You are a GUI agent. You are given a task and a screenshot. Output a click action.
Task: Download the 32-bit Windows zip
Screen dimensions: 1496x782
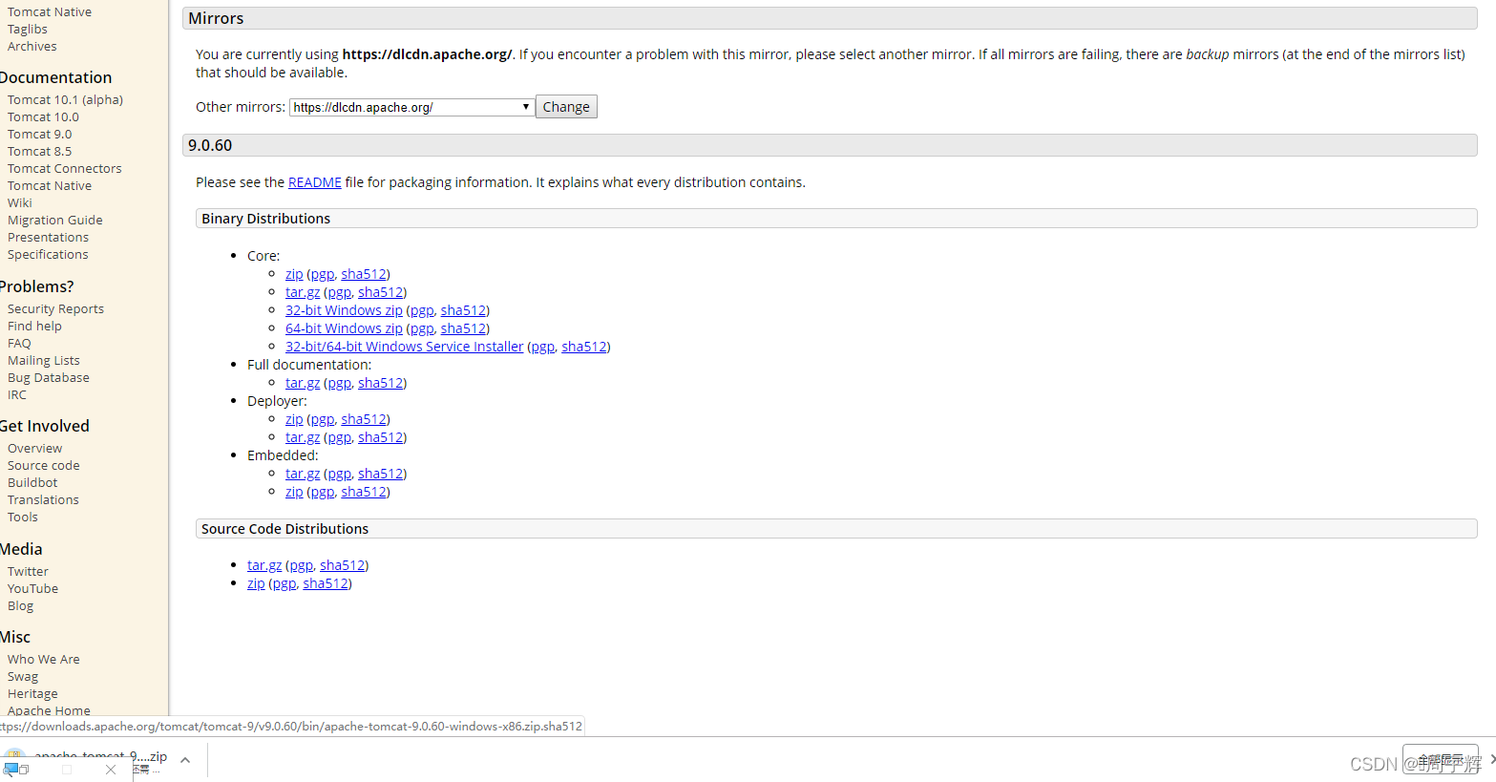(344, 310)
